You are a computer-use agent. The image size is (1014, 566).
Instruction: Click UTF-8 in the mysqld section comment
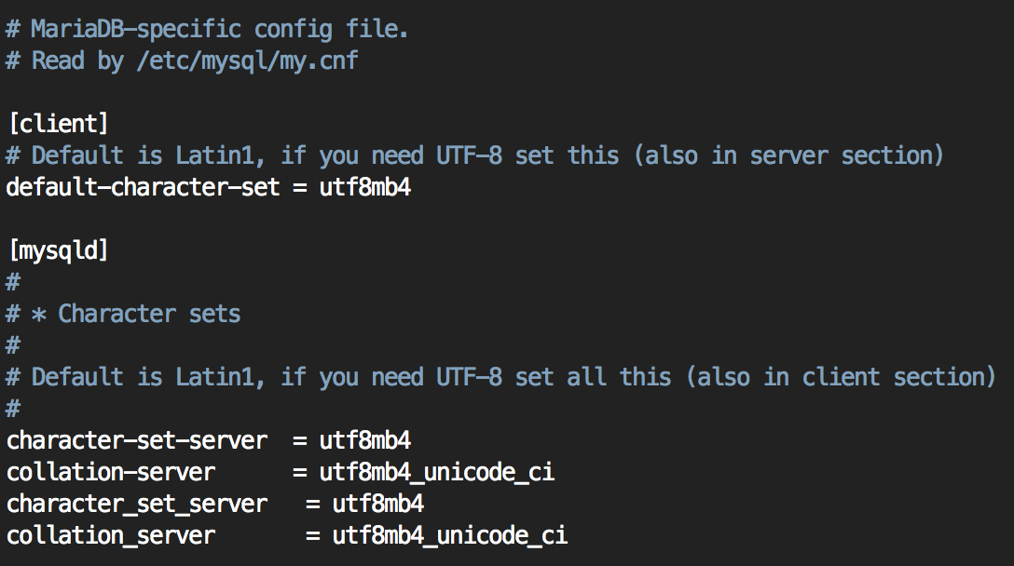(469, 377)
